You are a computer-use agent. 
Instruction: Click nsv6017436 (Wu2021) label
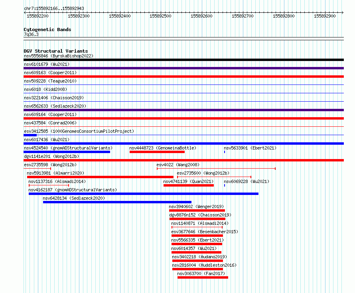click(47, 140)
